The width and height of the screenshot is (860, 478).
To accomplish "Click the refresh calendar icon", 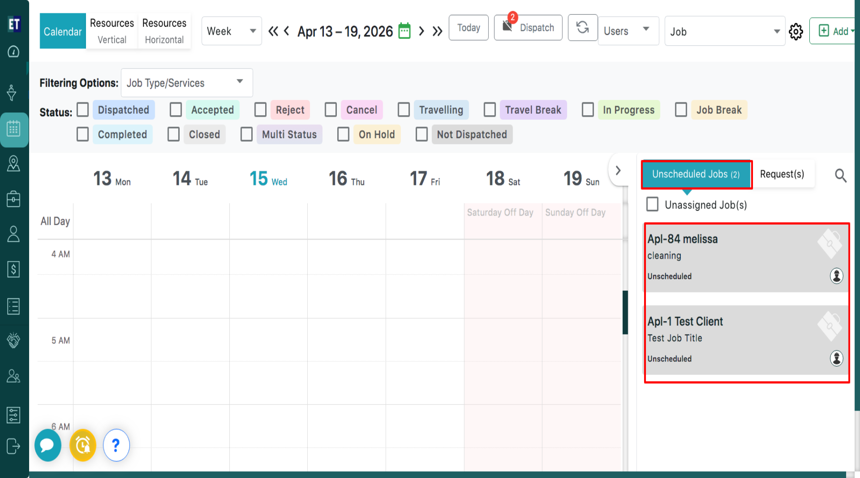I will click(x=582, y=28).
